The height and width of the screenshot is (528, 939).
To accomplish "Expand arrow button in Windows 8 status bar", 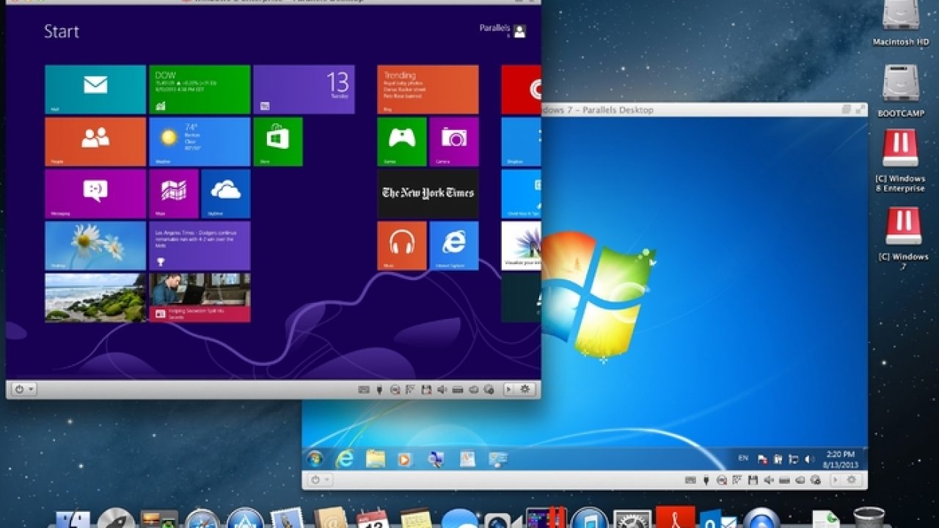I will click(508, 389).
